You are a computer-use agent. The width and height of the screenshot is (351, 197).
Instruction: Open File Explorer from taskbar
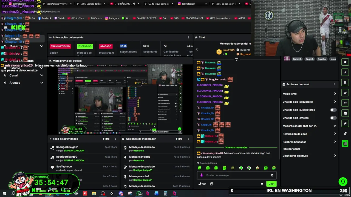click(x=94, y=193)
